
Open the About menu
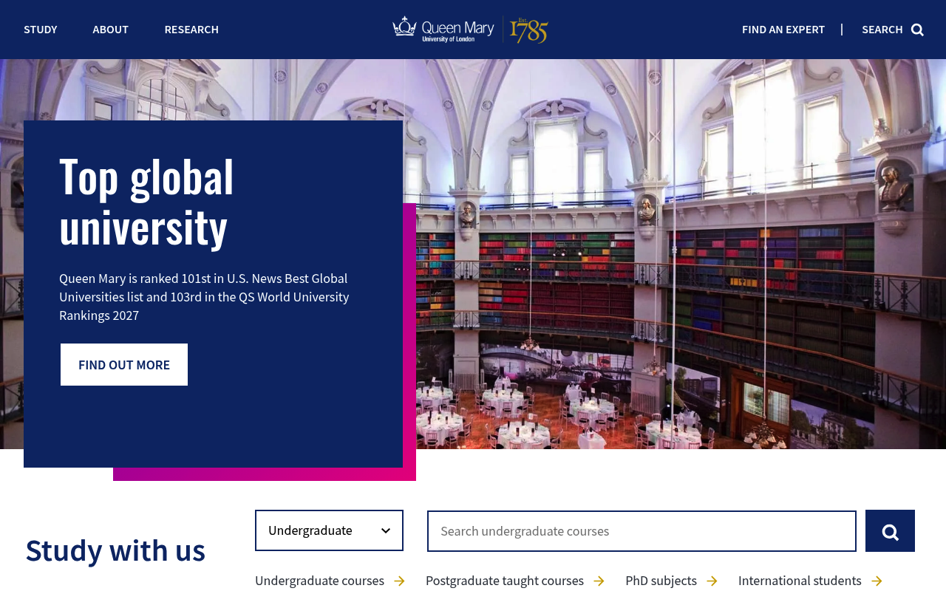pos(110,30)
